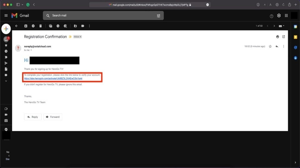Click the HeroGo TV activation link
The height and width of the screenshot is (168, 300).
53,79
